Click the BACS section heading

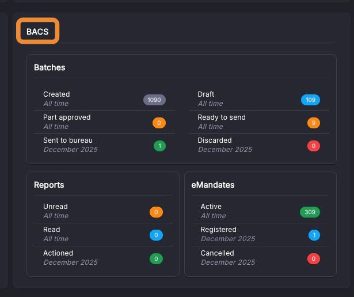(x=37, y=32)
